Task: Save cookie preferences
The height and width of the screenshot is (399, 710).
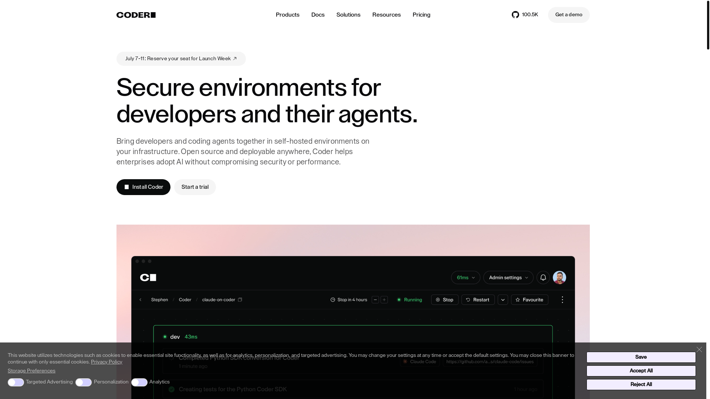Action: pyautogui.click(x=641, y=357)
